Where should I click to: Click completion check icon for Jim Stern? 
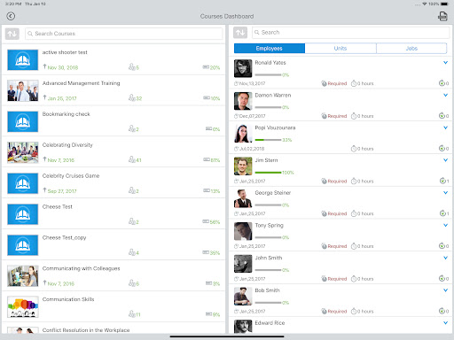pyautogui.click(x=442, y=181)
